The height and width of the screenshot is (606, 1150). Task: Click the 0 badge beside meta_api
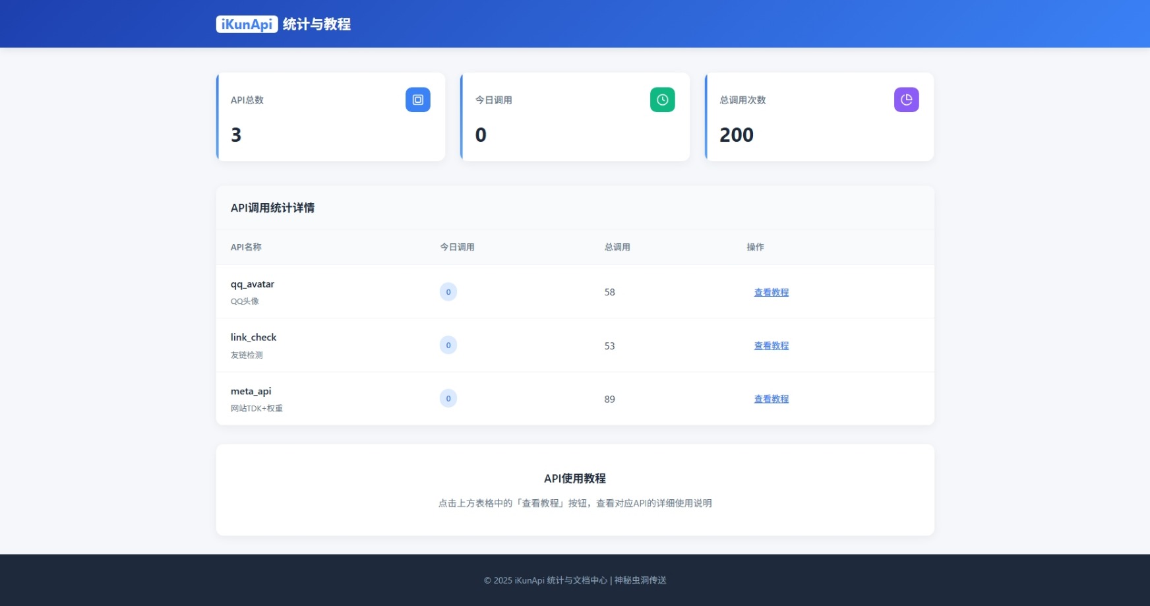coord(448,398)
